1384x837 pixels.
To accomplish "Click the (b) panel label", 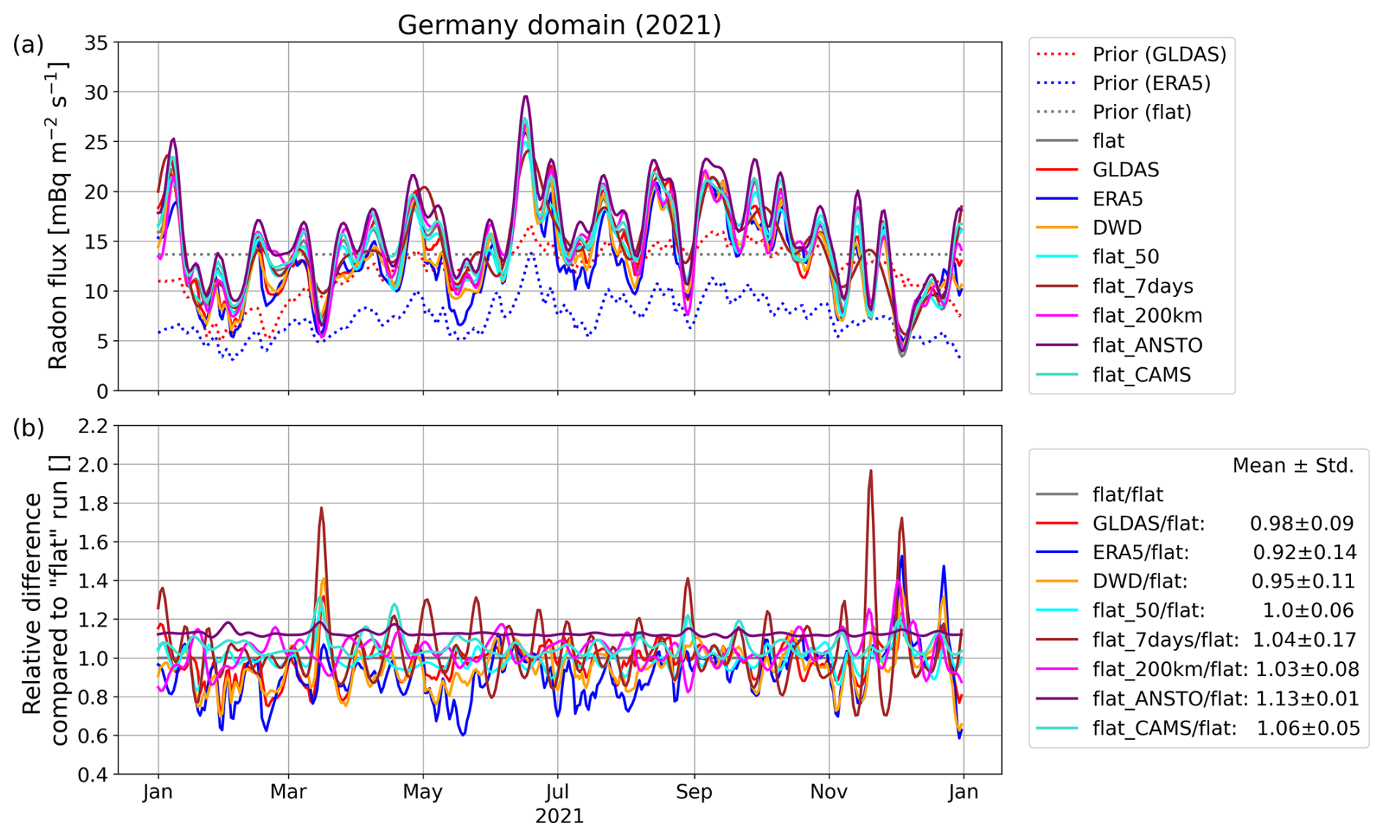I will 29,428.
